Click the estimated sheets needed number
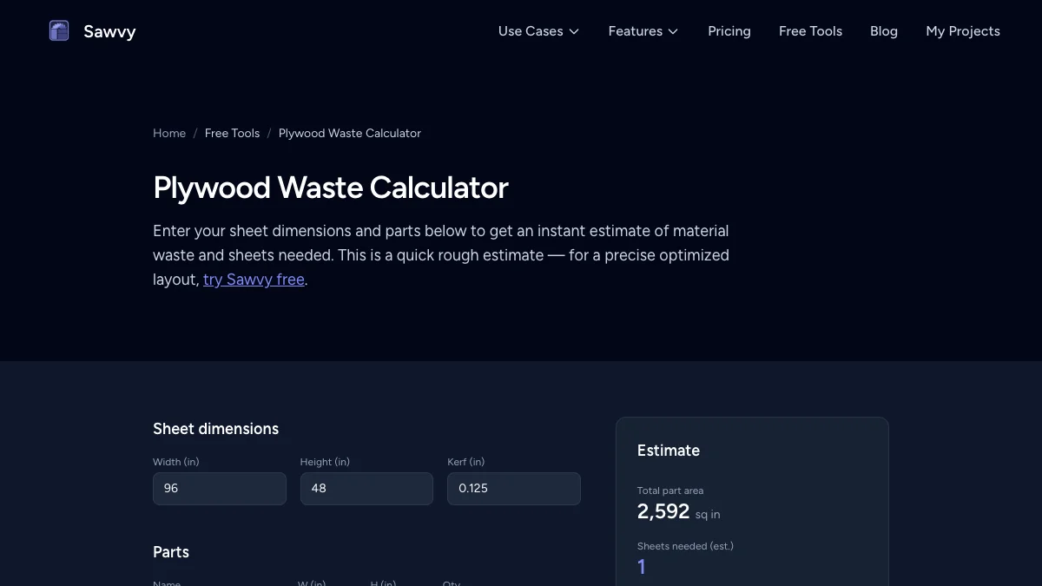 [642, 567]
